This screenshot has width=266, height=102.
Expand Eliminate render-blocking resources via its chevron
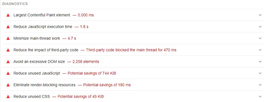click(x=260, y=85)
